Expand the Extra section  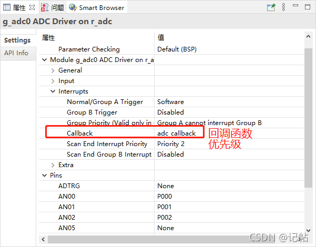53,165
